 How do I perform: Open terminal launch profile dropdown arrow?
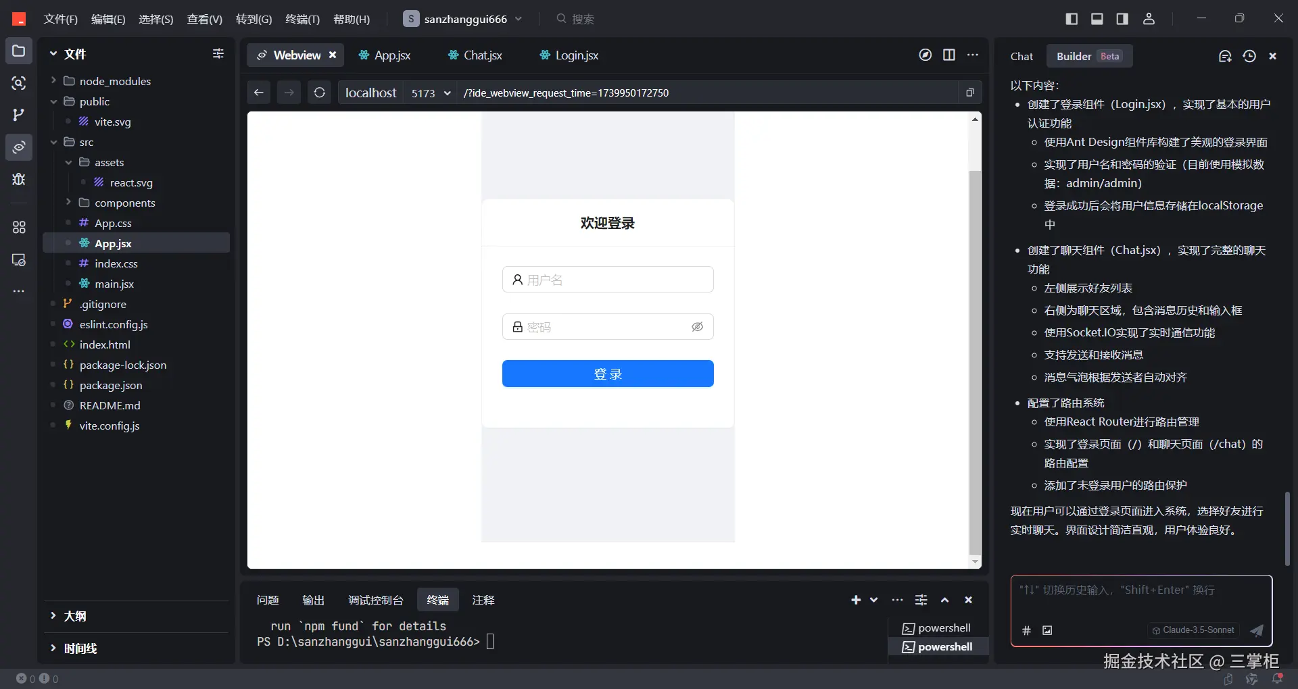(873, 600)
